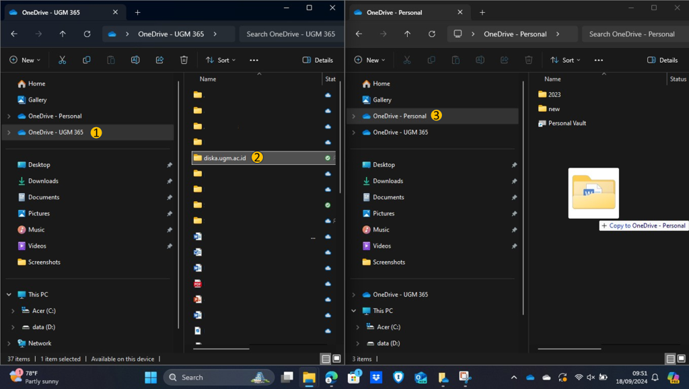This screenshot has width=689, height=389.
Task: Go up one level in UGM 365 window
Action: (x=63, y=34)
